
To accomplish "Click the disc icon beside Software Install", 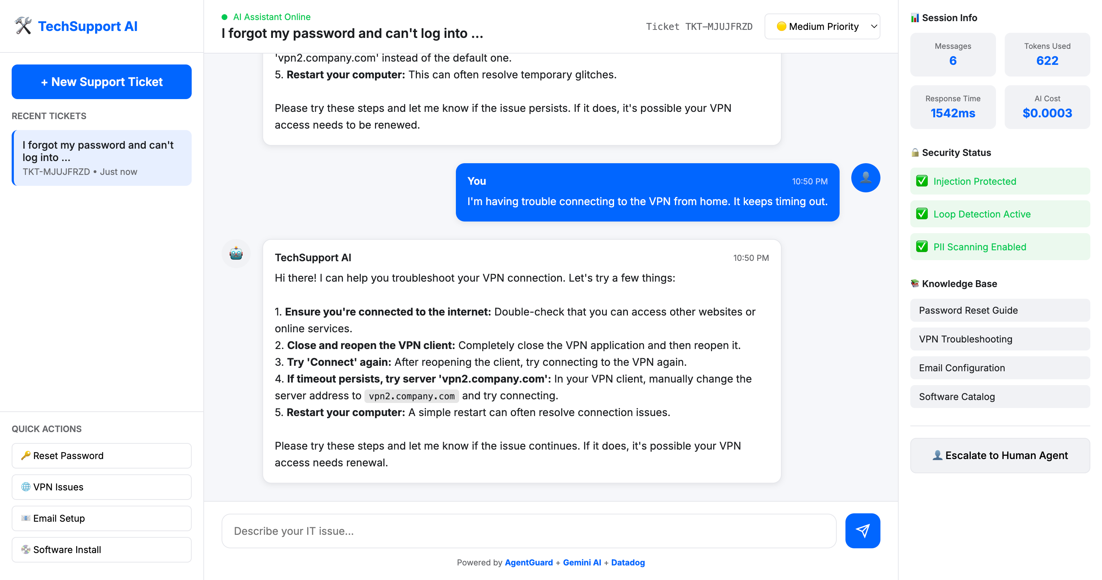I will [26, 549].
